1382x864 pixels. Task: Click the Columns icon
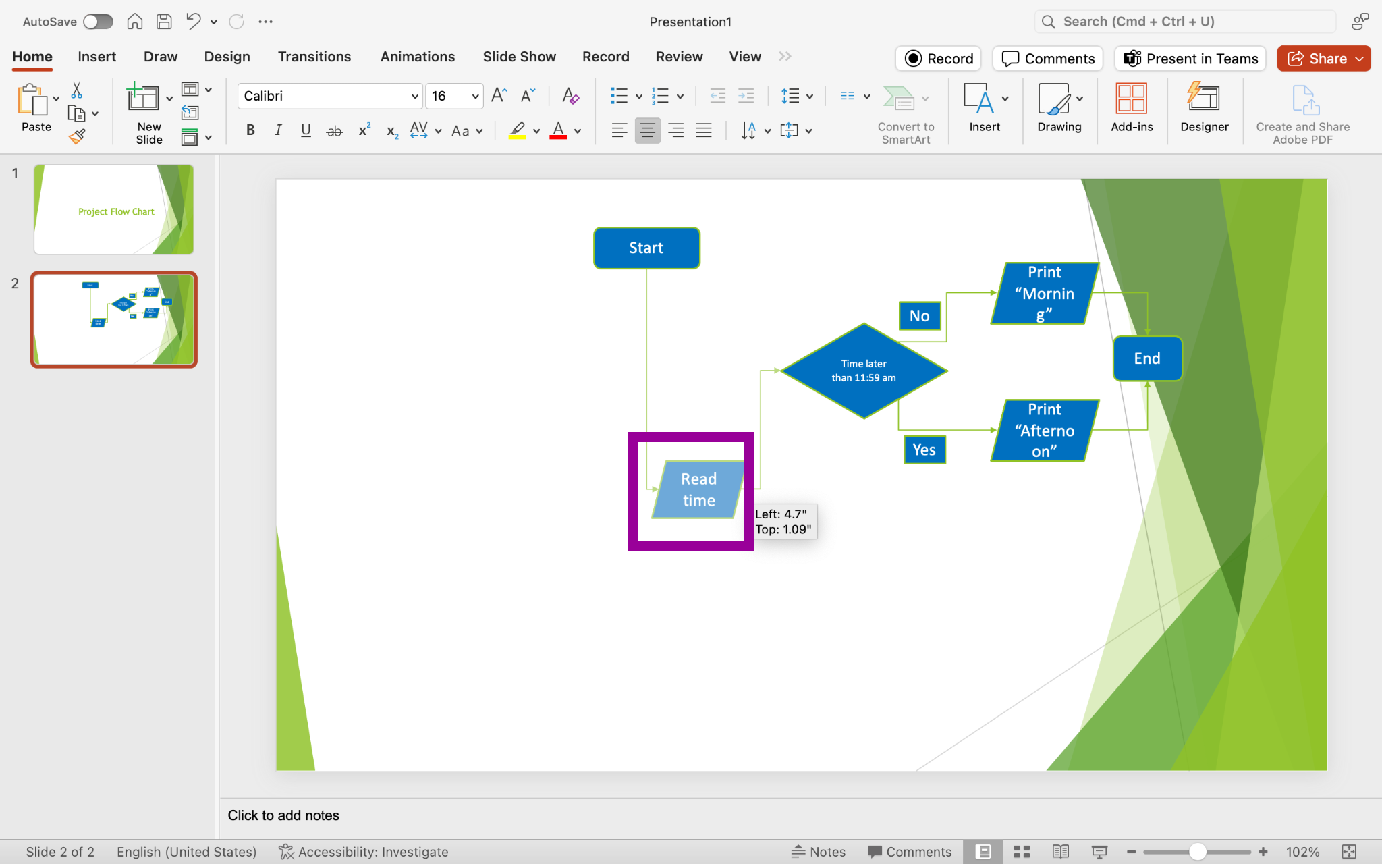pos(848,96)
